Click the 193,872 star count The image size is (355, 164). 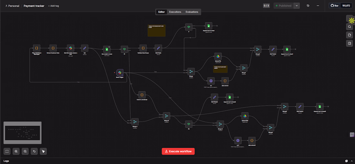point(346,6)
